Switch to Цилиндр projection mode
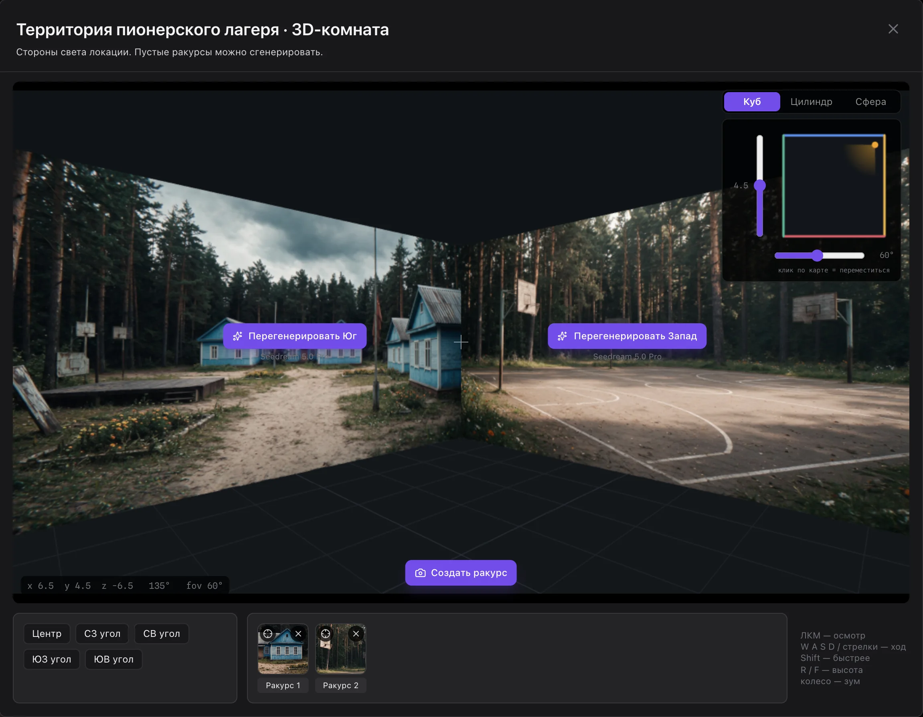Image resolution: width=923 pixels, height=717 pixels. pyautogui.click(x=811, y=102)
